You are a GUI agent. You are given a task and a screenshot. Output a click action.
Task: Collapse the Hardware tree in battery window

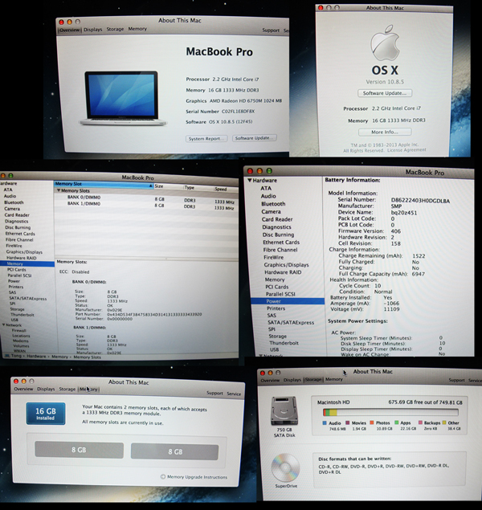click(250, 180)
